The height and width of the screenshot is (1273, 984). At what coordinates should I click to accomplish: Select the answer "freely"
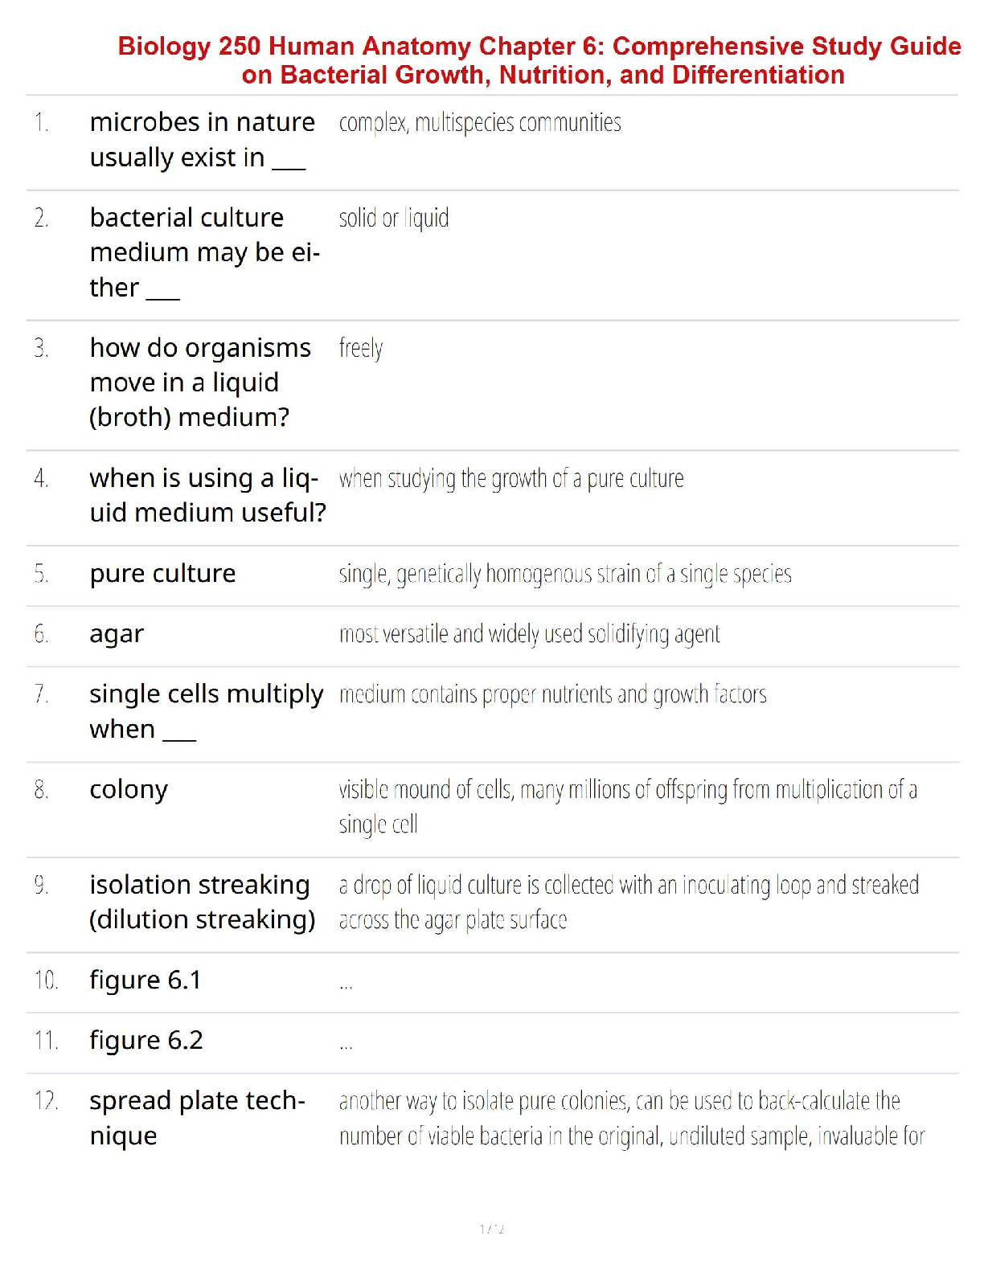pos(361,348)
